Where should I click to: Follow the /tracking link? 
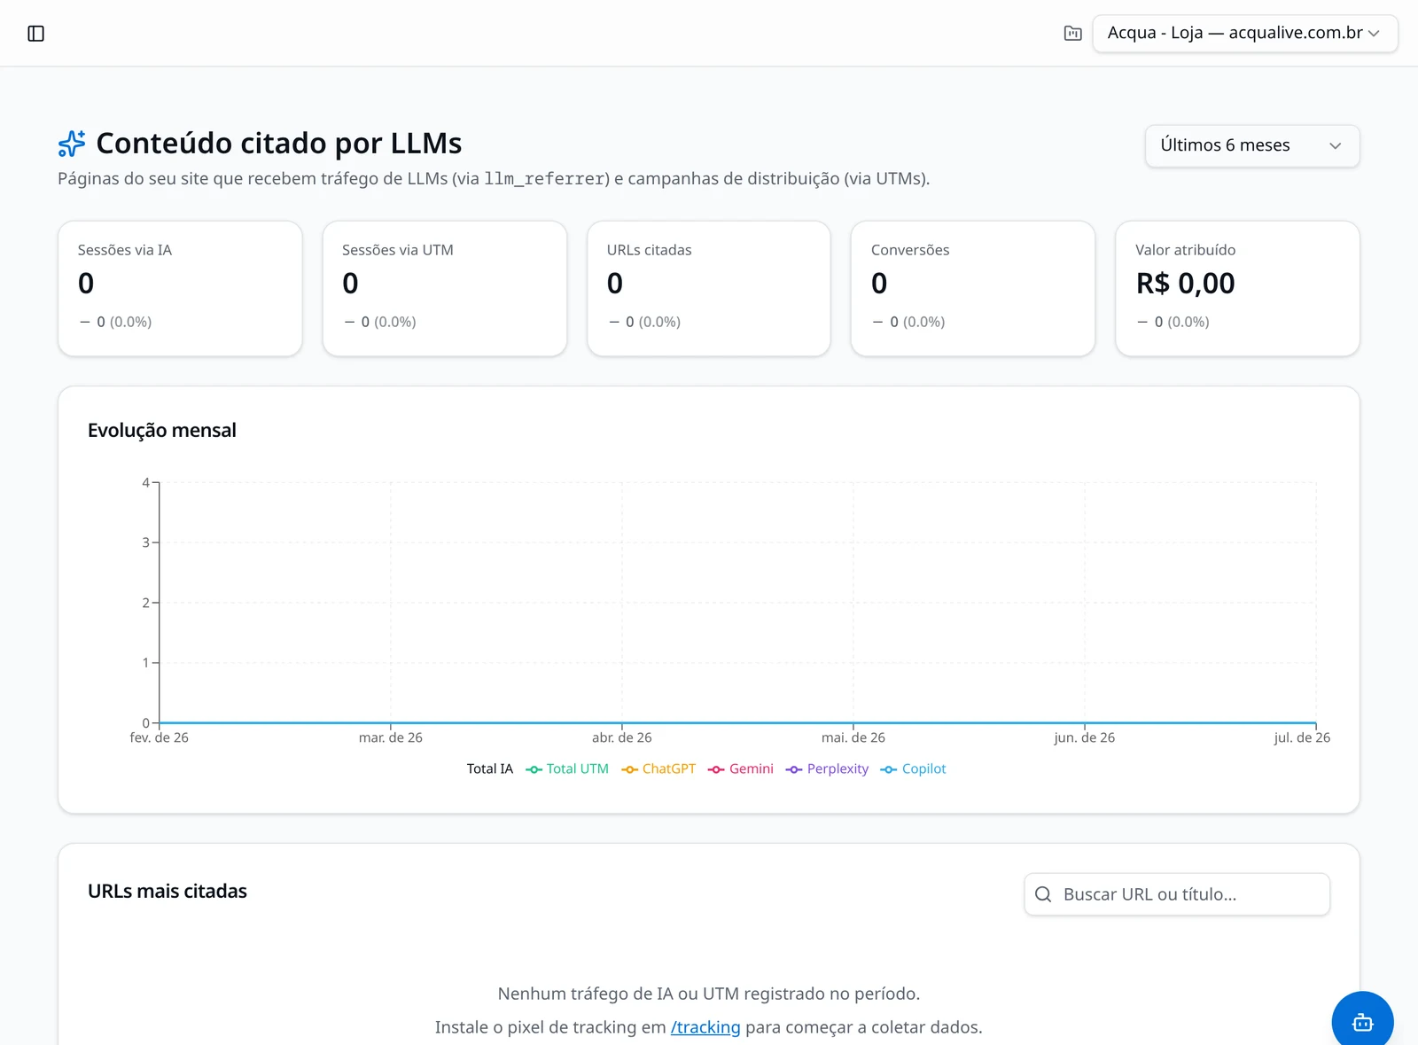pos(705,1027)
